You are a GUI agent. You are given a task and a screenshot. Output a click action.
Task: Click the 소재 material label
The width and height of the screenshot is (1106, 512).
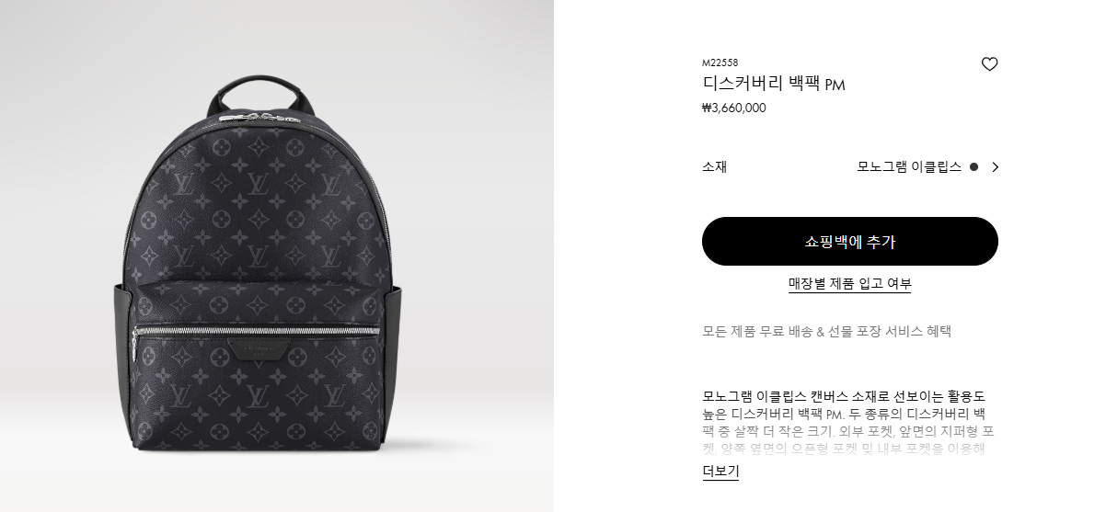714,167
